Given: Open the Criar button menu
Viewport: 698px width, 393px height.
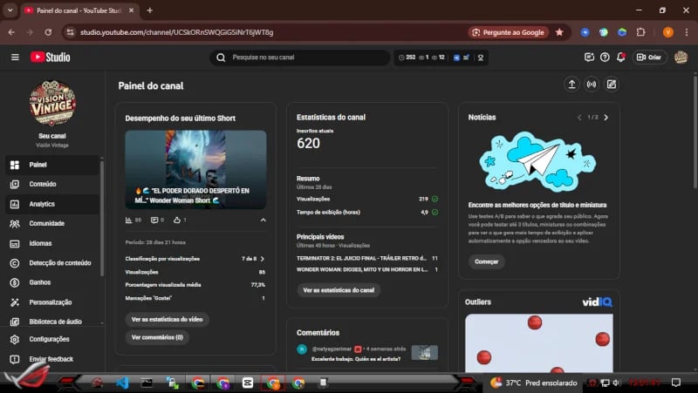Looking at the screenshot, I should (x=650, y=58).
